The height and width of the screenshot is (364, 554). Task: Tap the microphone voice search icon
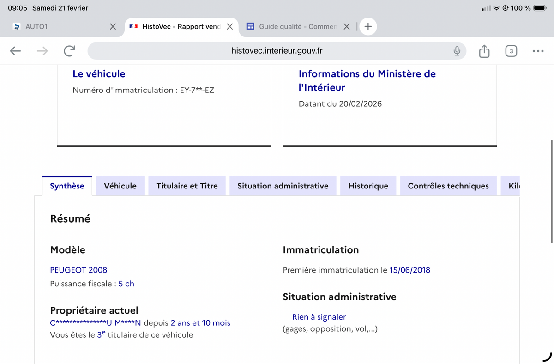(457, 51)
